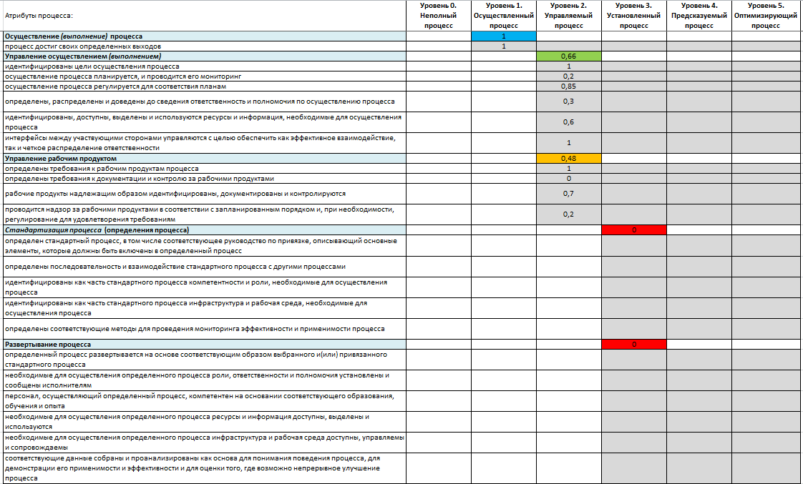Select the cell containing value 0,85
The image size is (803, 484).
[568, 87]
